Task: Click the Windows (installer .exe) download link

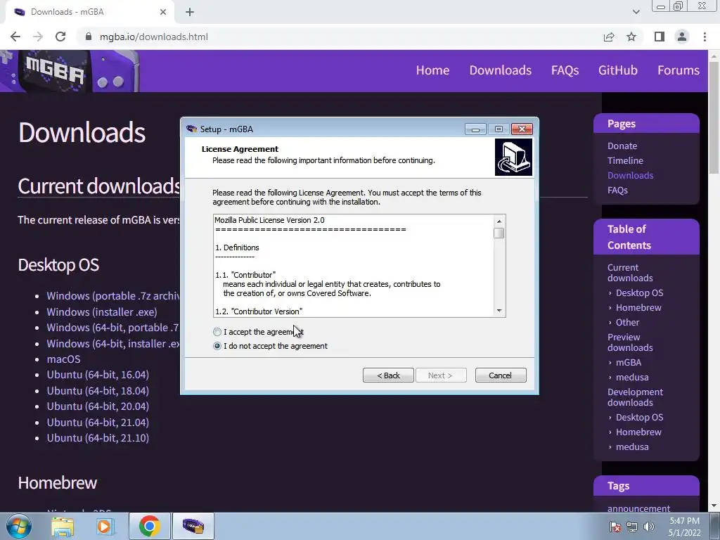Action: click(102, 311)
